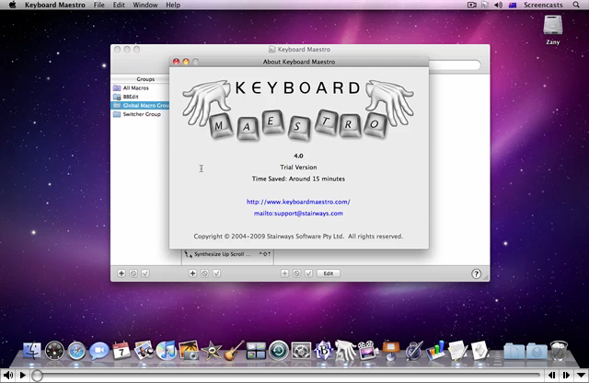The width and height of the screenshot is (589, 383).
Task: Click Keyboard Maestro hands icon in Dock
Action: [346, 350]
